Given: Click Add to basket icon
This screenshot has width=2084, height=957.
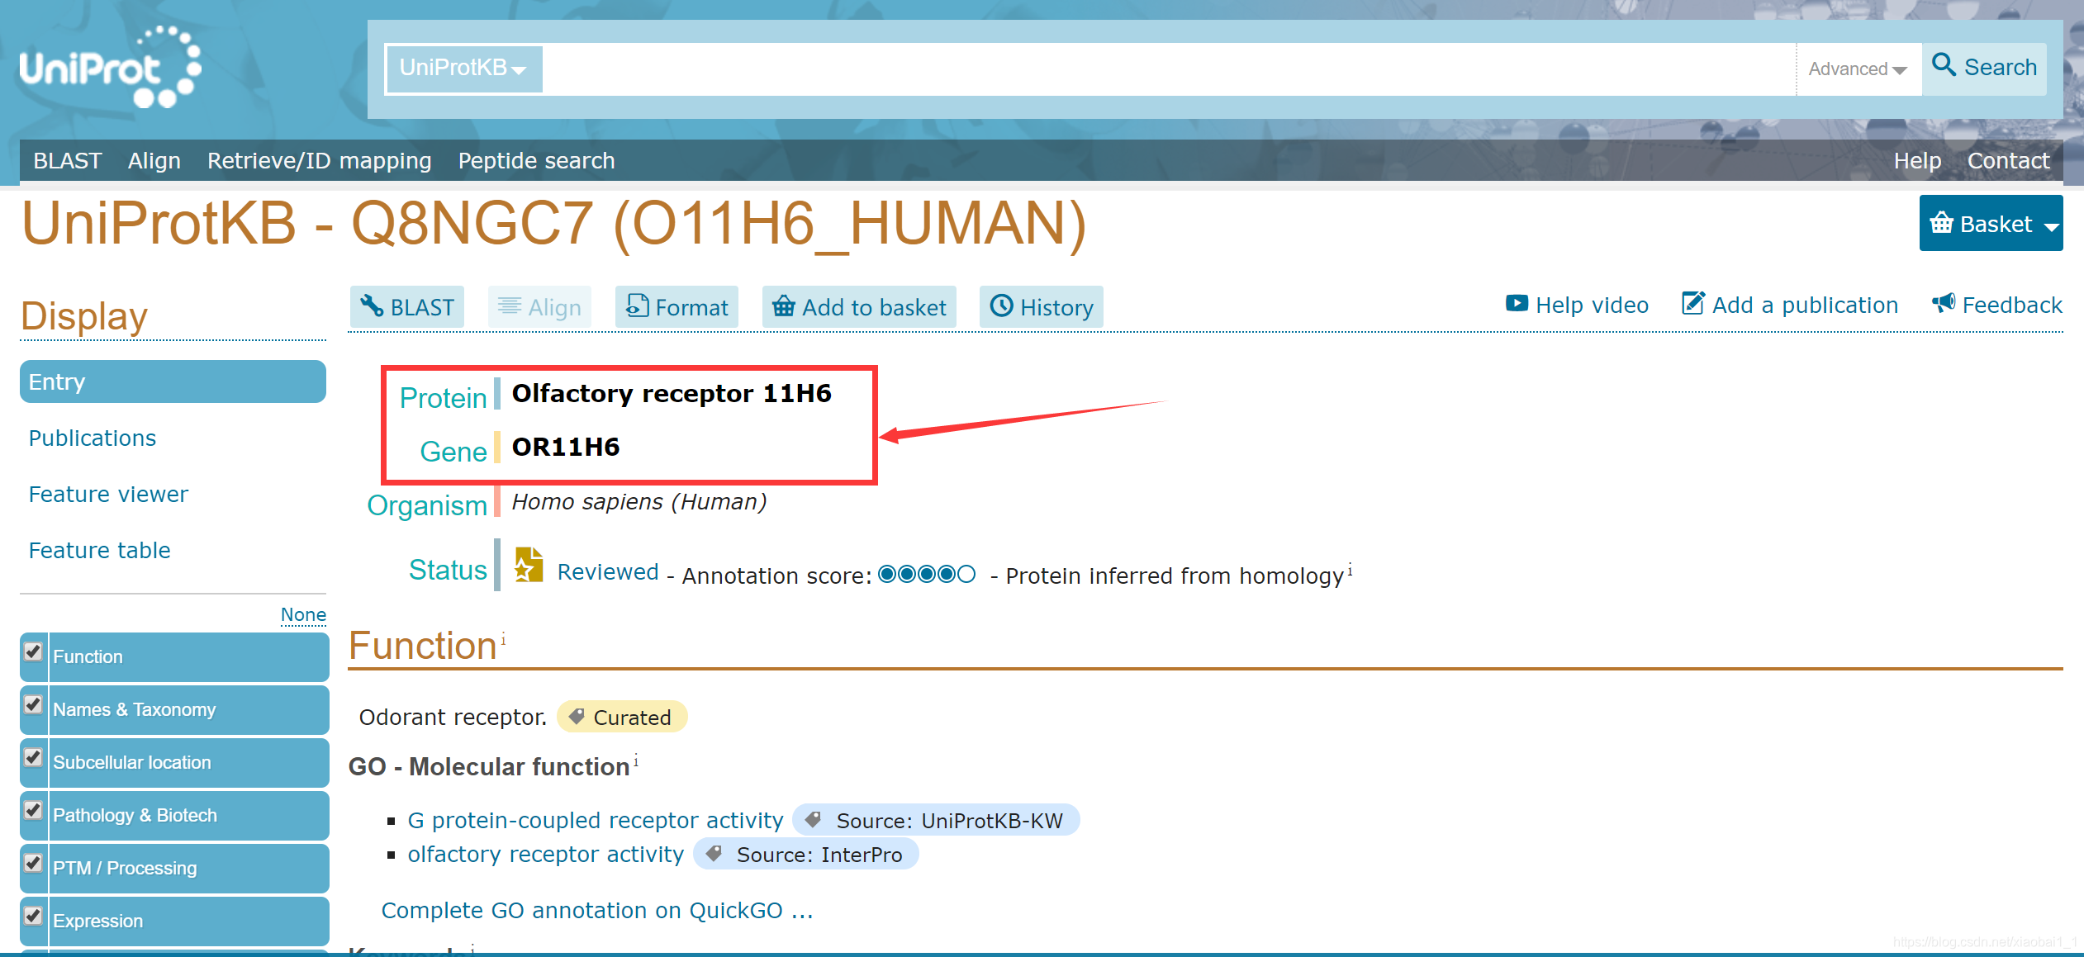Looking at the screenshot, I should (x=783, y=306).
